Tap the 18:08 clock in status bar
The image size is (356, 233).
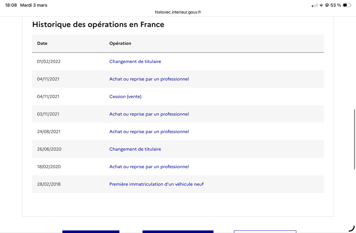[x=11, y=5]
